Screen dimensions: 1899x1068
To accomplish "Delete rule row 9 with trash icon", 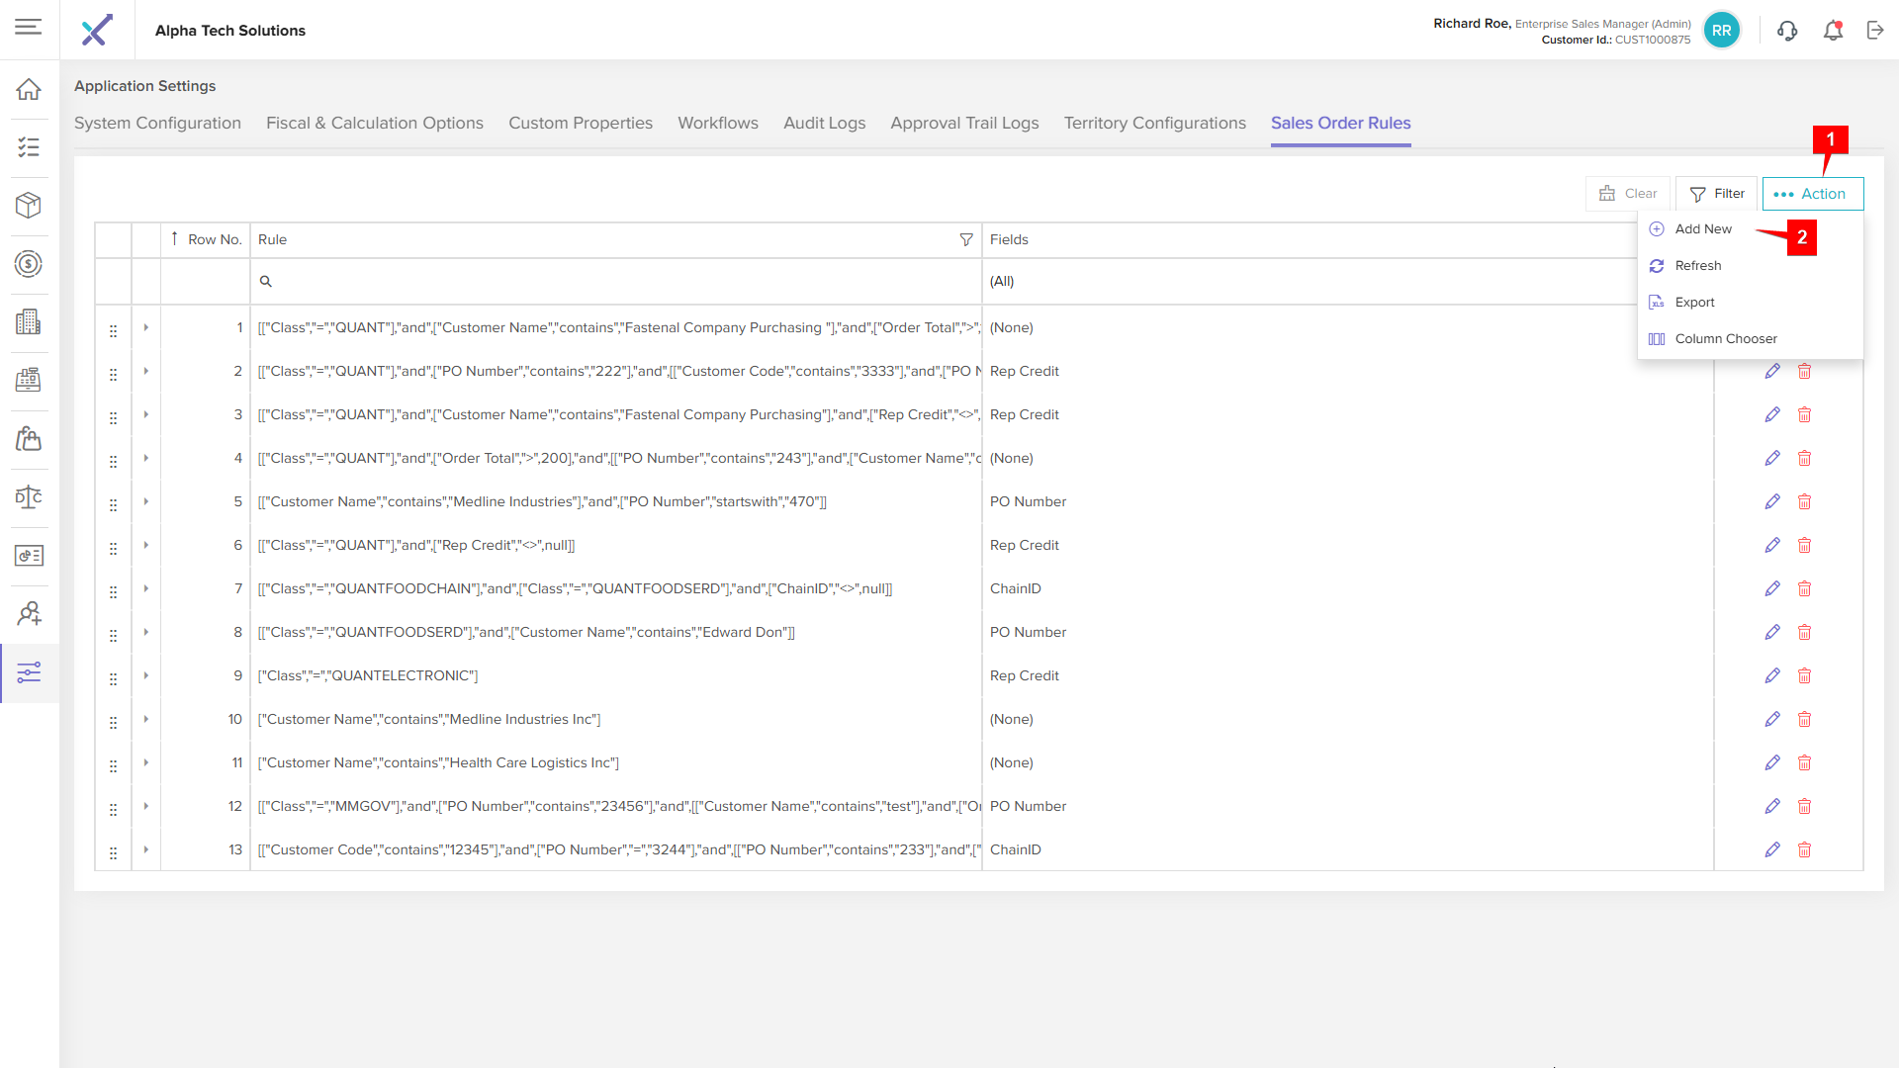I will [x=1804, y=675].
